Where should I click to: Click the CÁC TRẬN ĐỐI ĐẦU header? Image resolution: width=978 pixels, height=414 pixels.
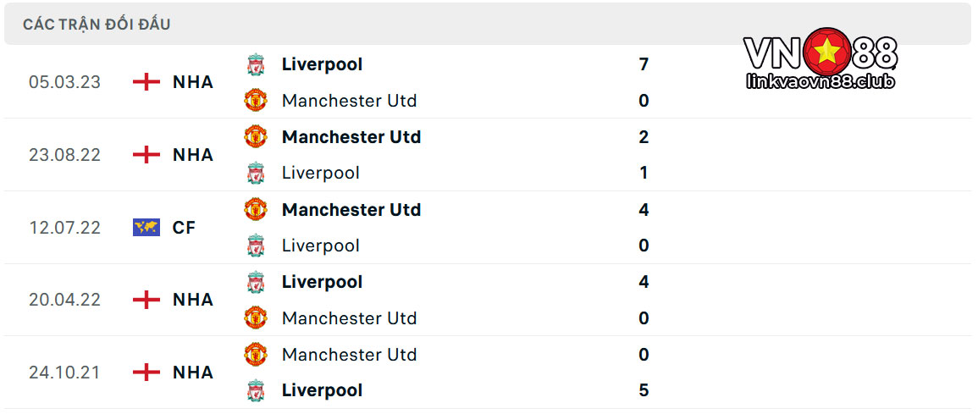97,25
